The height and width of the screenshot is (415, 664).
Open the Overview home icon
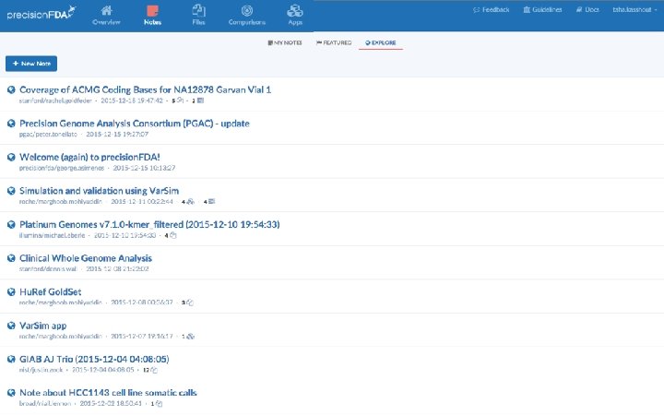pos(106,10)
